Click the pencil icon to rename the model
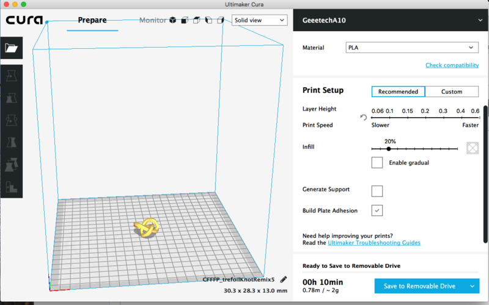Viewport: 489px width, 305px height. [x=284, y=279]
